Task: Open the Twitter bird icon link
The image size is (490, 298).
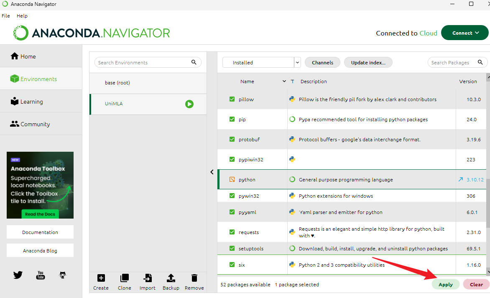Action: point(18,275)
